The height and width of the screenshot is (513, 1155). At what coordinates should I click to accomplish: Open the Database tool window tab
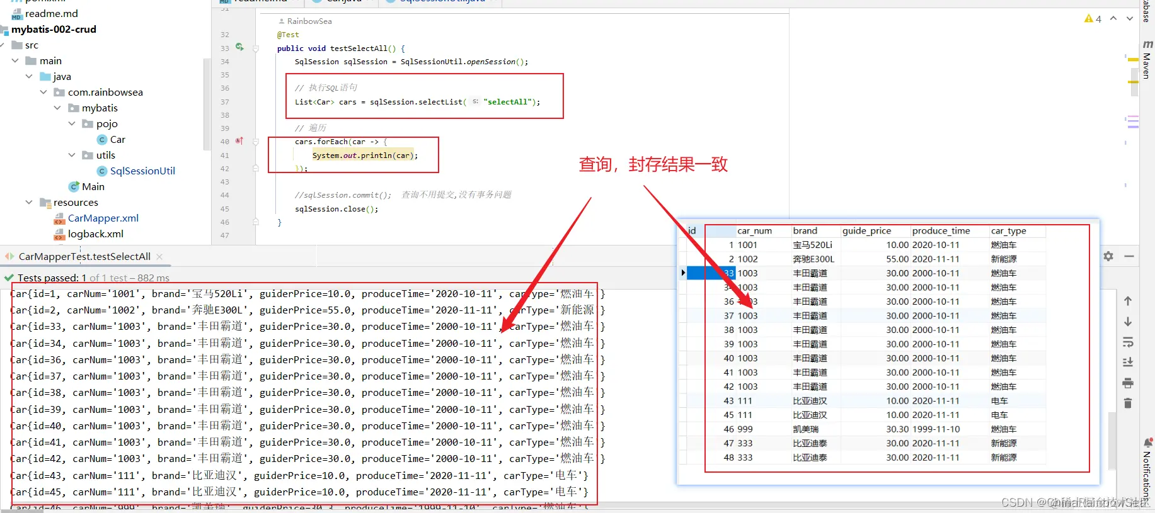pyautogui.click(x=1147, y=11)
